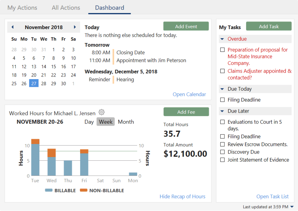Hide Recap of Hours link
Image resolution: width=298 pixels, height=211 pixels.
183,196
